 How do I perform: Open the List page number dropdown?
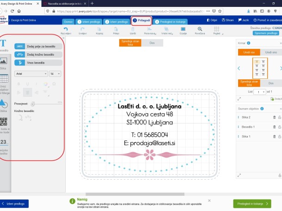(x=259, y=92)
